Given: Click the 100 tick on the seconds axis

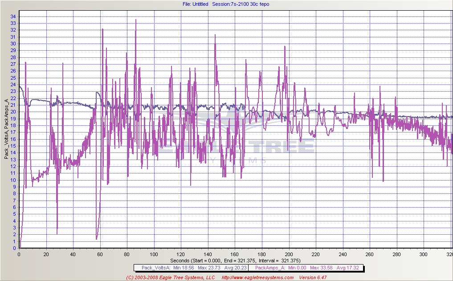Looking at the screenshot, I should click(x=154, y=254).
